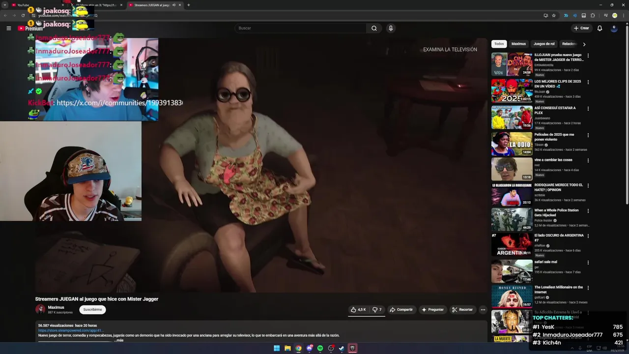Image resolution: width=629 pixels, height=354 pixels.
Task: Click the YouTube Premium logo
Action: point(30,28)
